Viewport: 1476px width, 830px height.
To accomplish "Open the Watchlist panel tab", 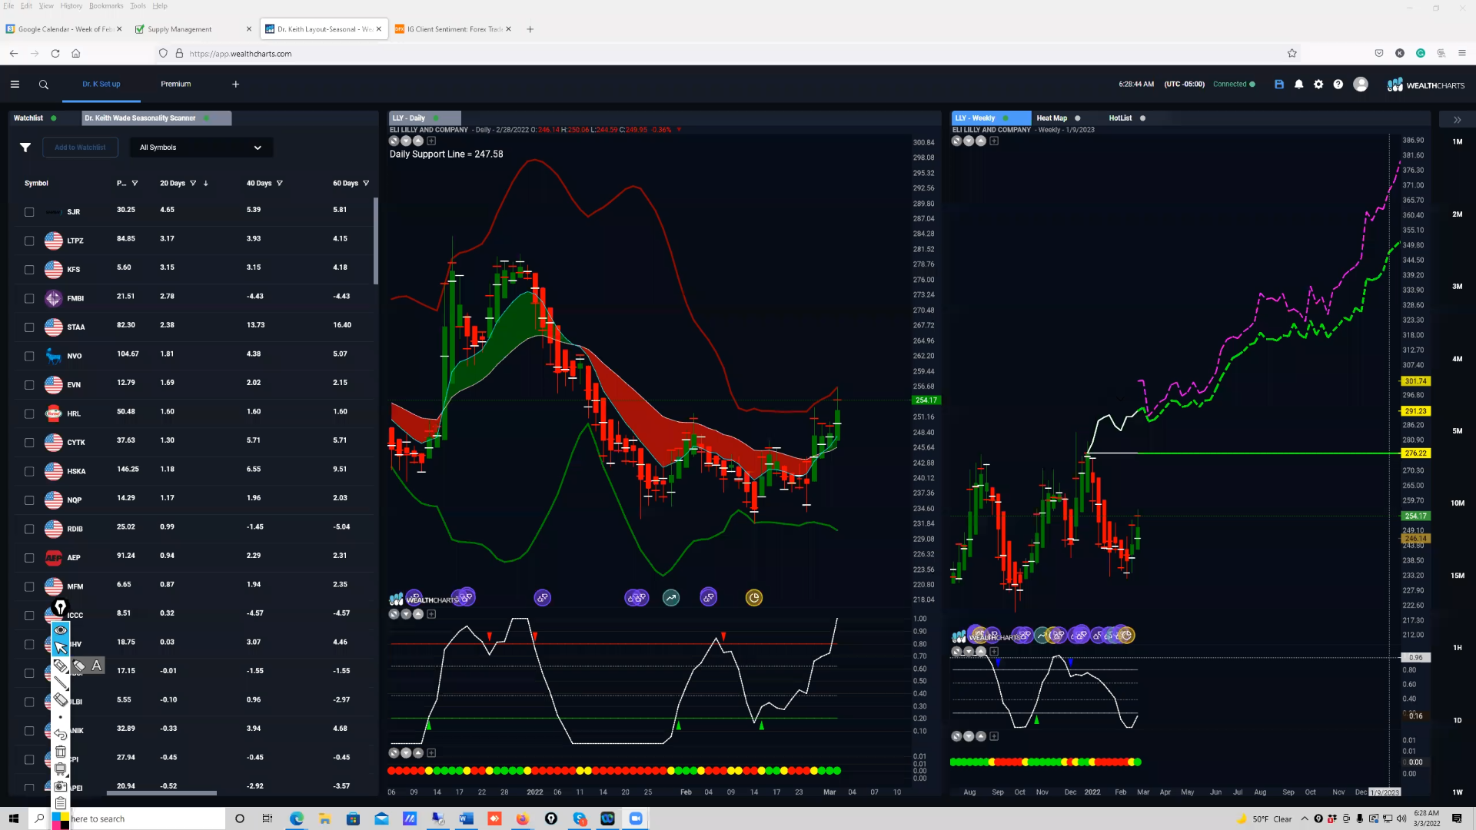I will pyautogui.click(x=28, y=118).
